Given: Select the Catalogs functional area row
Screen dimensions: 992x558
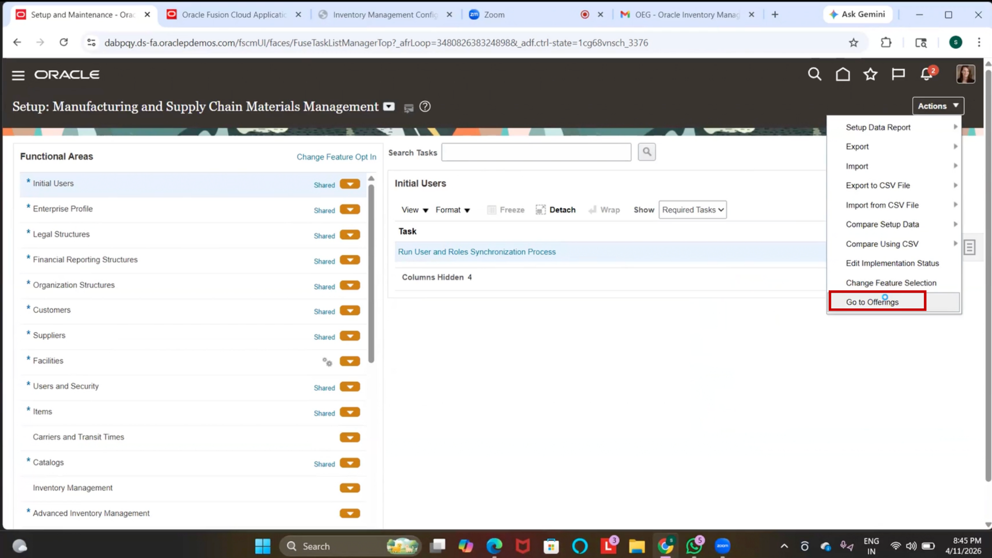Looking at the screenshot, I should (x=193, y=463).
